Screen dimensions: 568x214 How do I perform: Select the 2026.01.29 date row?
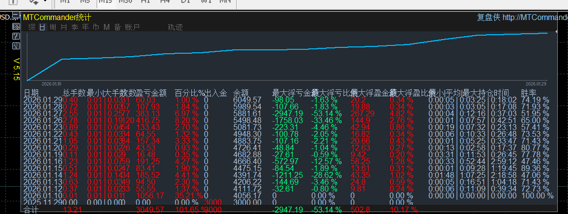(43, 100)
